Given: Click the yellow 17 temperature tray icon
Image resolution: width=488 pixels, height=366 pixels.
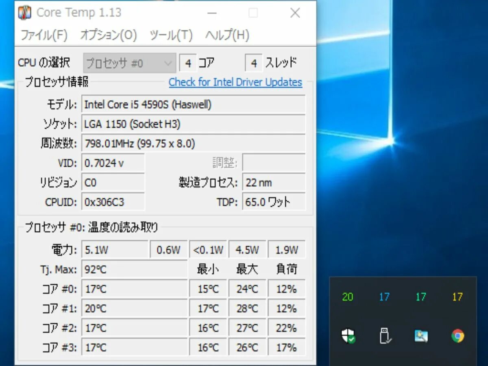Looking at the screenshot, I should (457, 297).
